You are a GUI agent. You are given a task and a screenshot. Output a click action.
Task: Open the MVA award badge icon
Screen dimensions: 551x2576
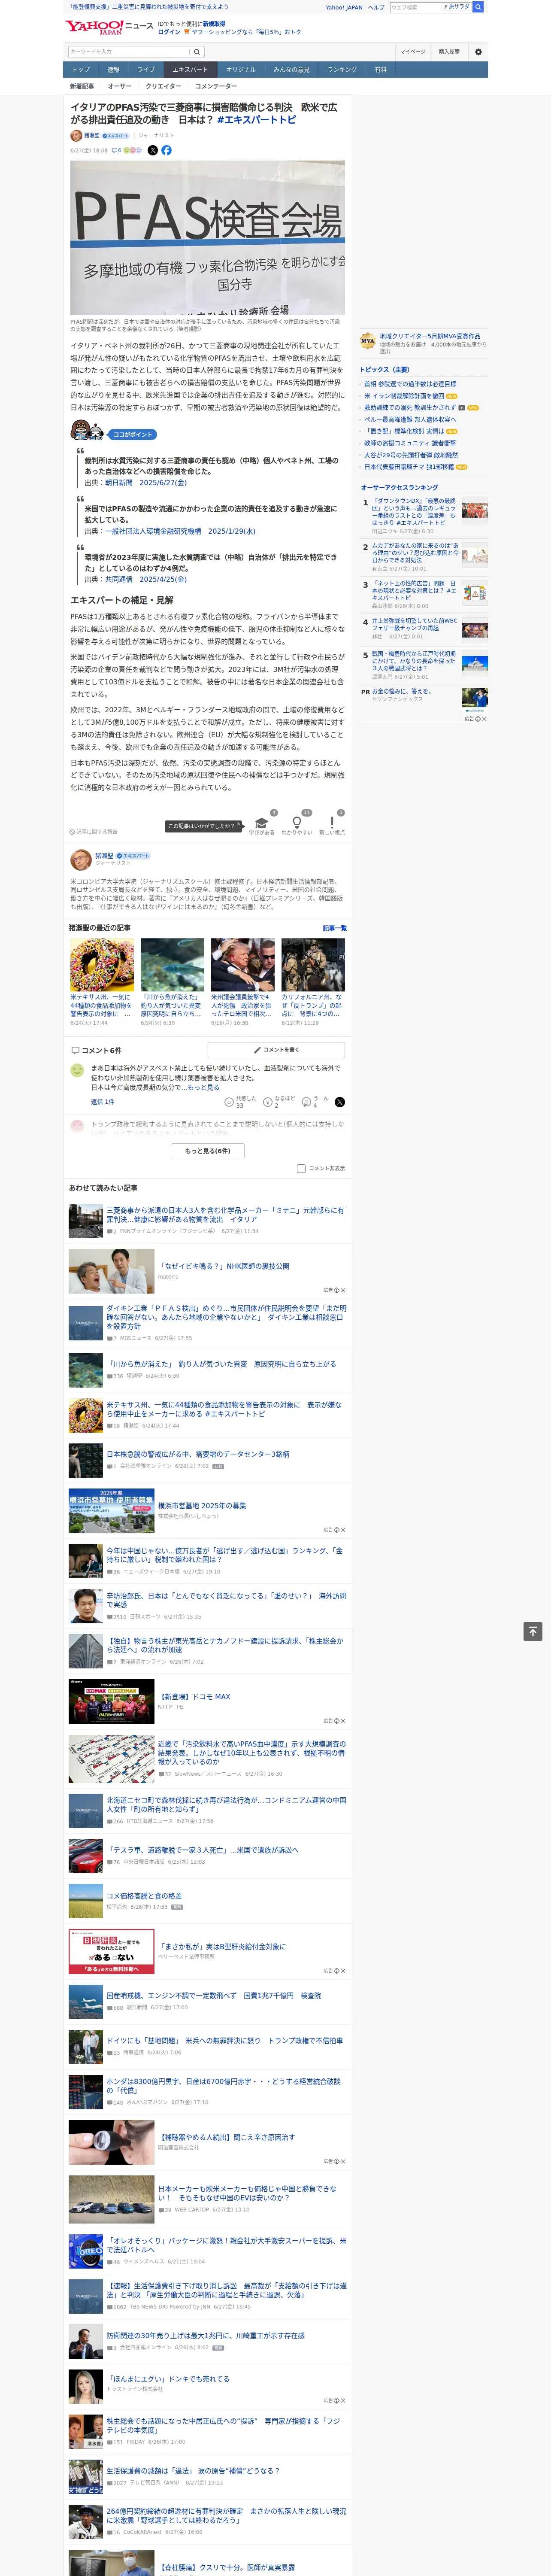tap(368, 341)
